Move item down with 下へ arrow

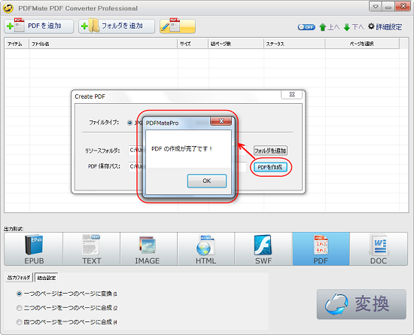[354, 27]
